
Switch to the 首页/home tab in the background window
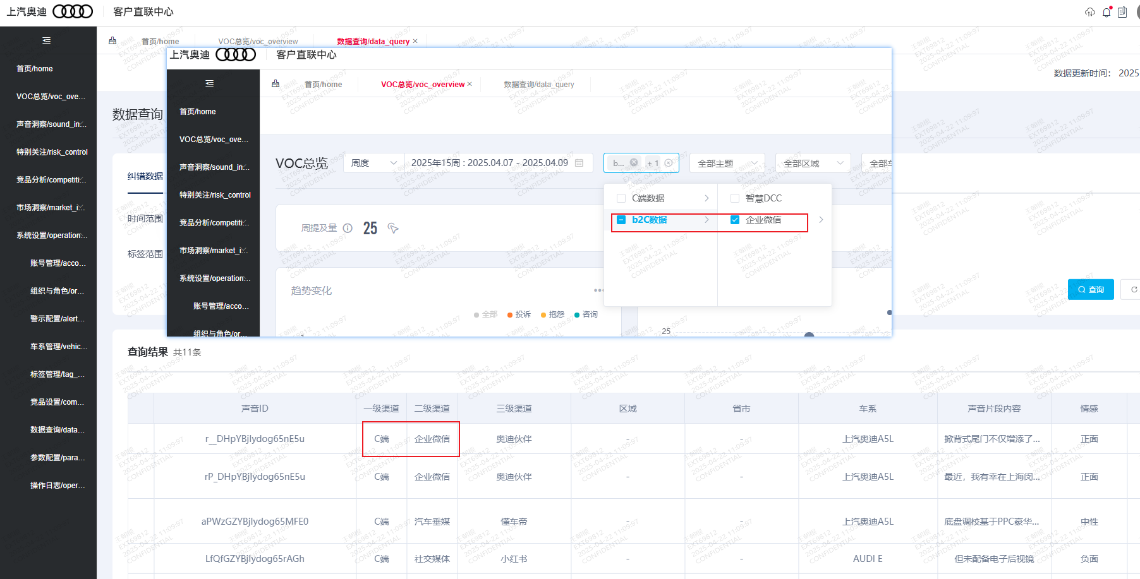pos(160,42)
